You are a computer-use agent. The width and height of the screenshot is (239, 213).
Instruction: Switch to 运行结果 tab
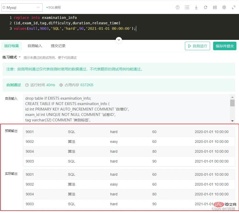click(x=12, y=46)
